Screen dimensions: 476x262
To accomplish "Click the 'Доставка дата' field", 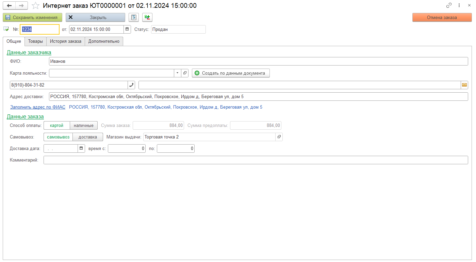I will [61, 148].
